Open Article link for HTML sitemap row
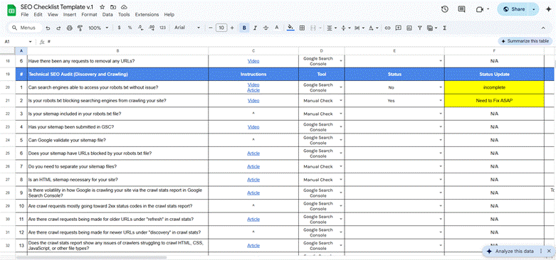 pos(253,180)
